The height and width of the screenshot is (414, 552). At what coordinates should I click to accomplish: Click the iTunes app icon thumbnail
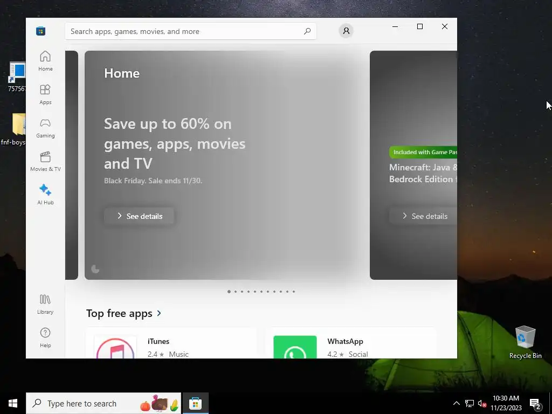click(x=115, y=348)
